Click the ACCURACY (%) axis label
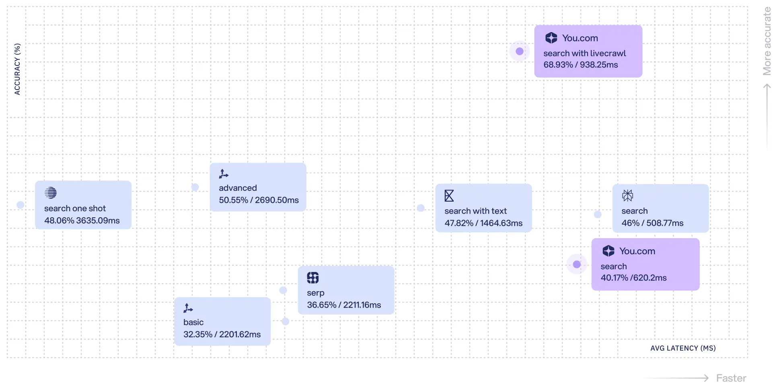The height and width of the screenshot is (388, 777). tap(17, 69)
